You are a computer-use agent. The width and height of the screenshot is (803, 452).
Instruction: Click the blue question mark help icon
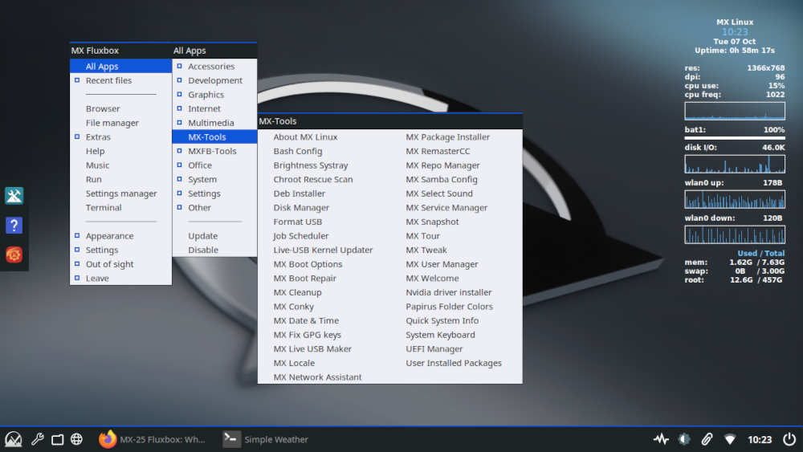(14, 226)
